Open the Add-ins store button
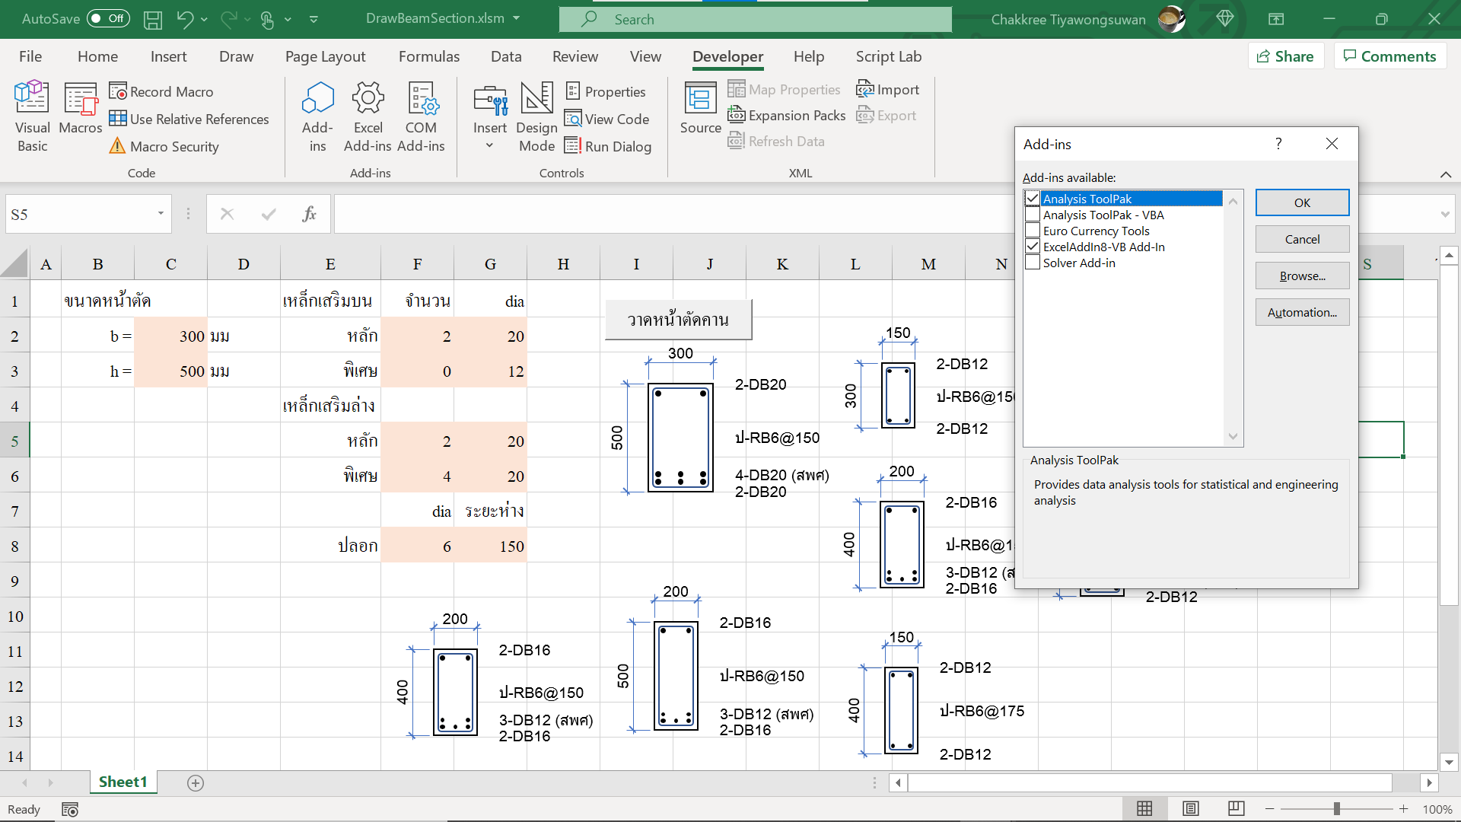The height and width of the screenshot is (822, 1461). (x=317, y=116)
